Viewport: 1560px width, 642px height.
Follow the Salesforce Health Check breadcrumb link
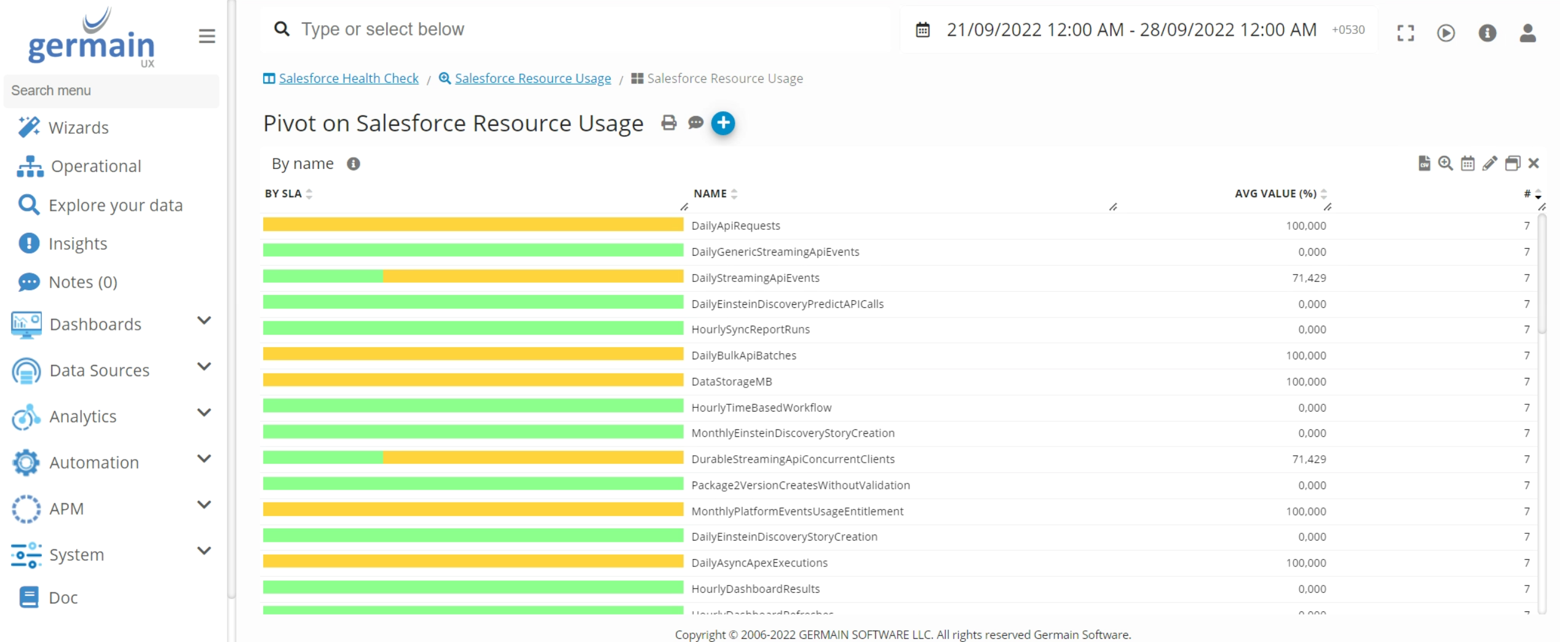pos(348,79)
